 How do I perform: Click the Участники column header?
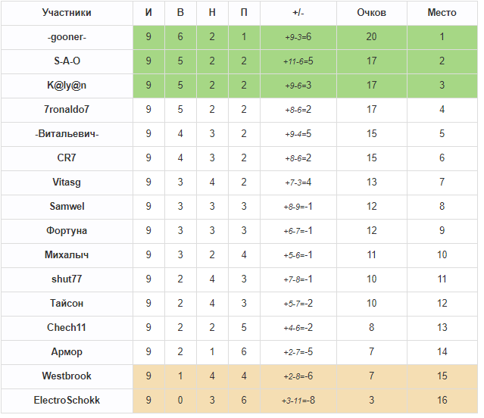67,12
